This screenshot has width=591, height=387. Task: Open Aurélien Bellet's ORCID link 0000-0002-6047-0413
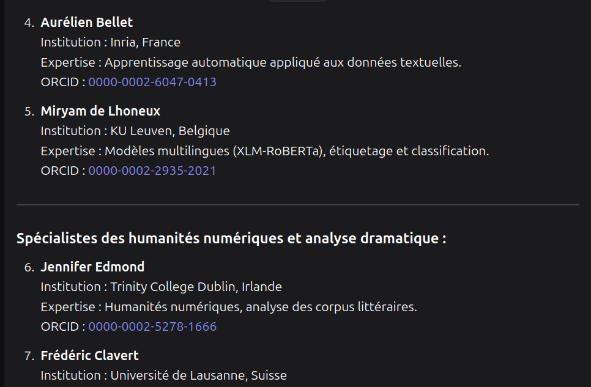point(152,82)
